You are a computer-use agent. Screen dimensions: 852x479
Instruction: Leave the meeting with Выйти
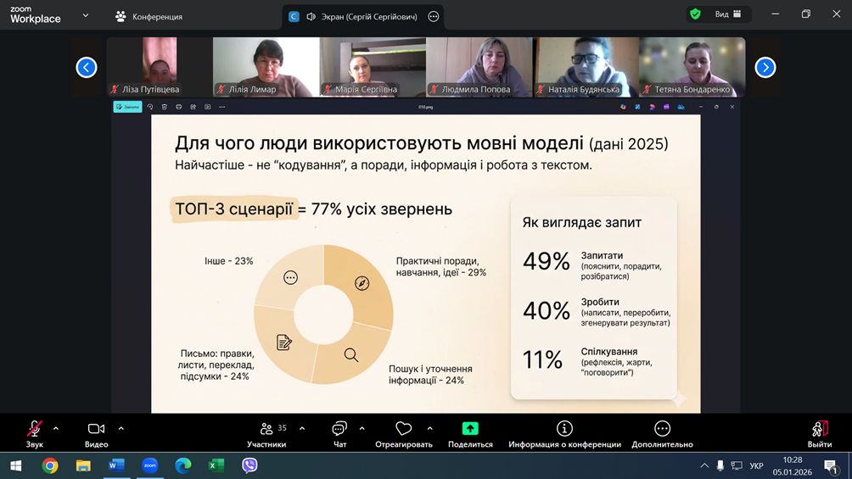click(x=819, y=430)
